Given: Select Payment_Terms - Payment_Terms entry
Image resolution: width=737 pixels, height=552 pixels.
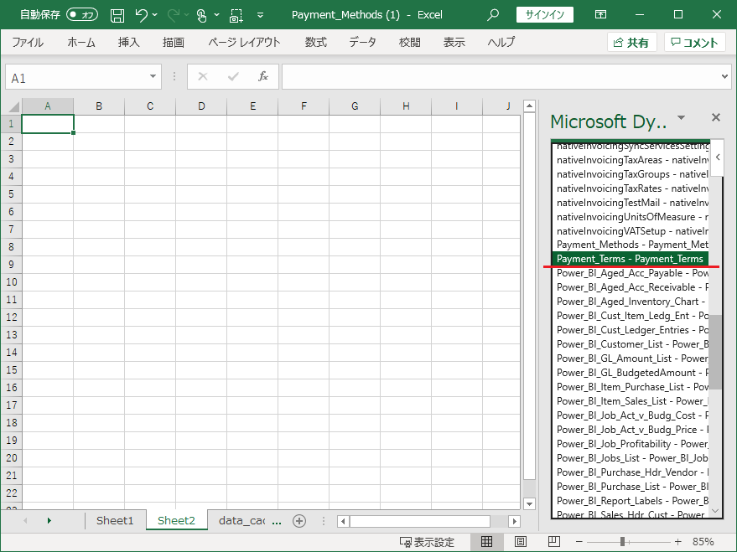Looking at the screenshot, I should click(630, 259).
